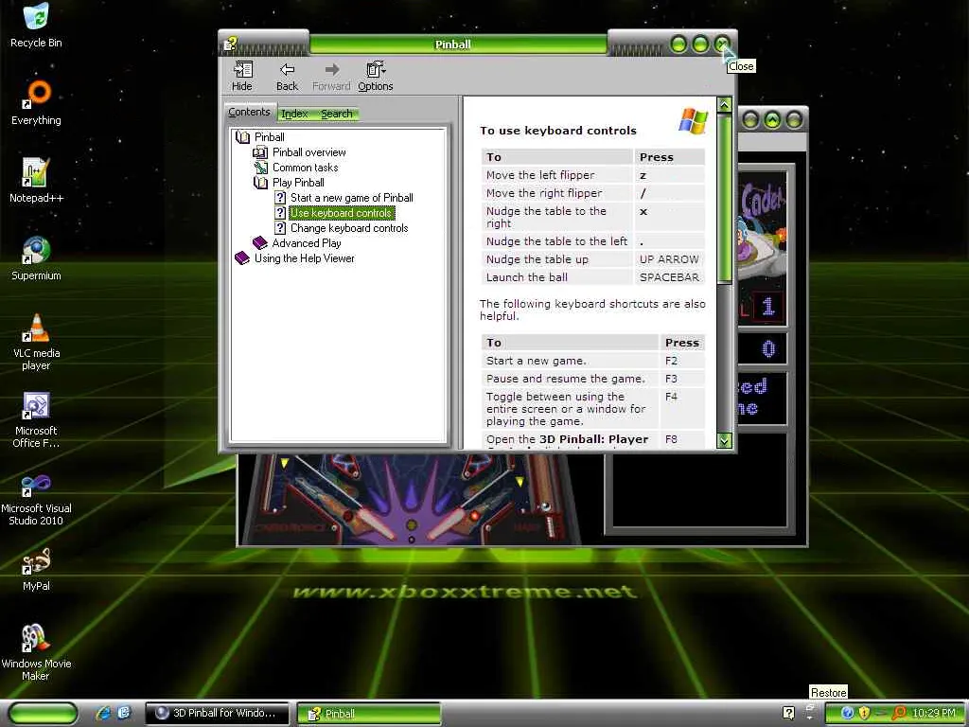Expand the Advanced Play book

click(x=306, y=243)
